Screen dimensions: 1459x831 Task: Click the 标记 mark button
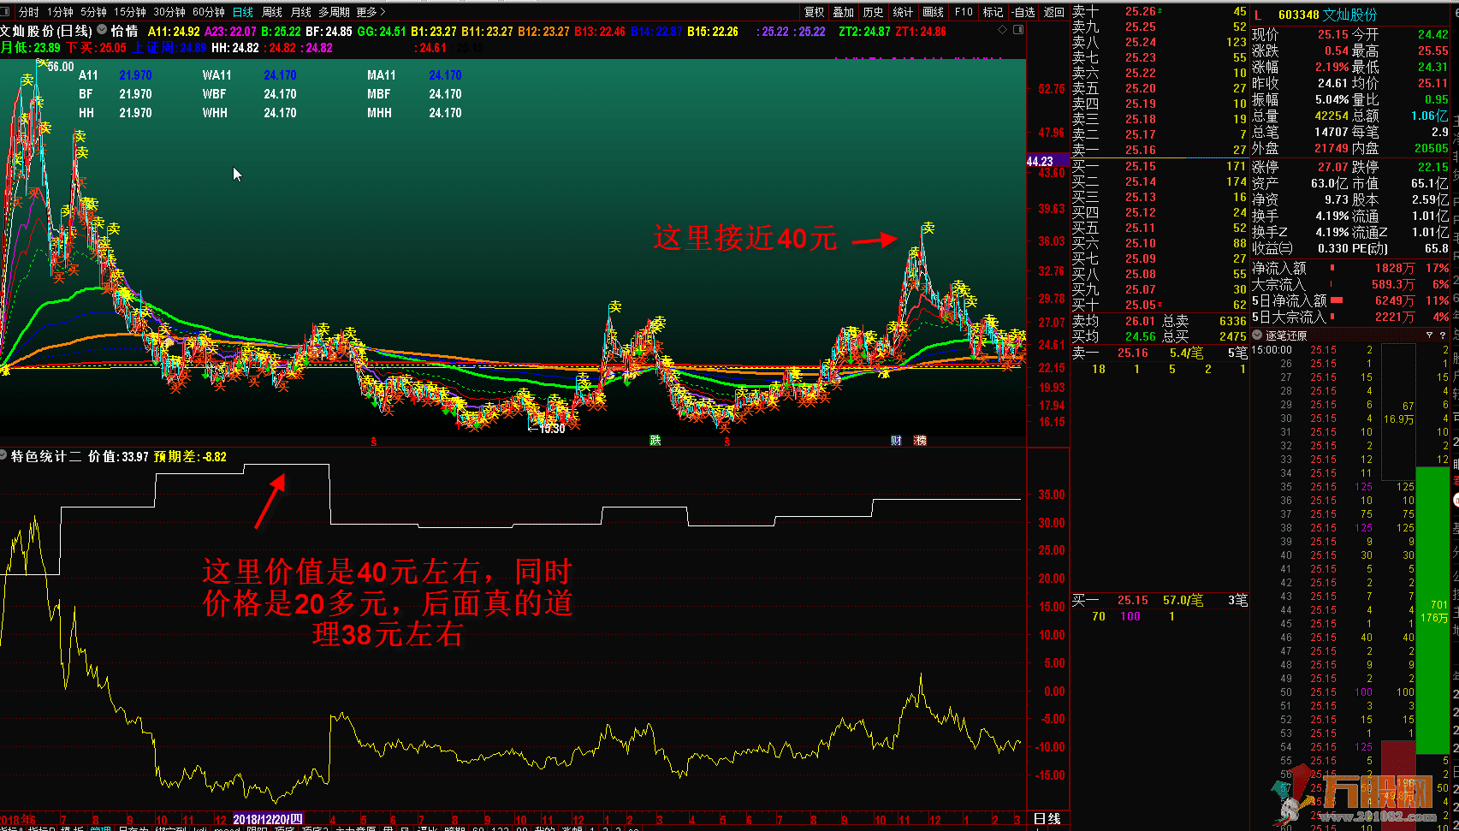(x=993, y=12)
